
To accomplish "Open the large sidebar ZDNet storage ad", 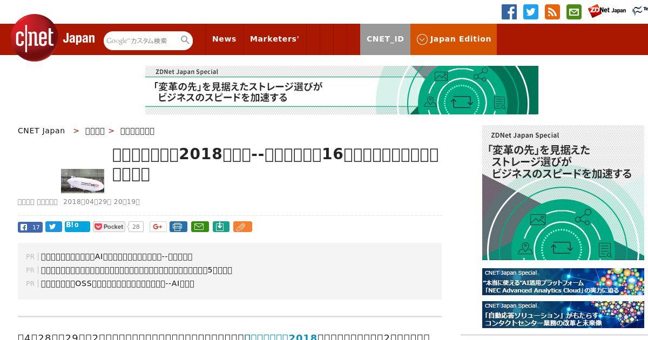I will (x=563, y=193).
